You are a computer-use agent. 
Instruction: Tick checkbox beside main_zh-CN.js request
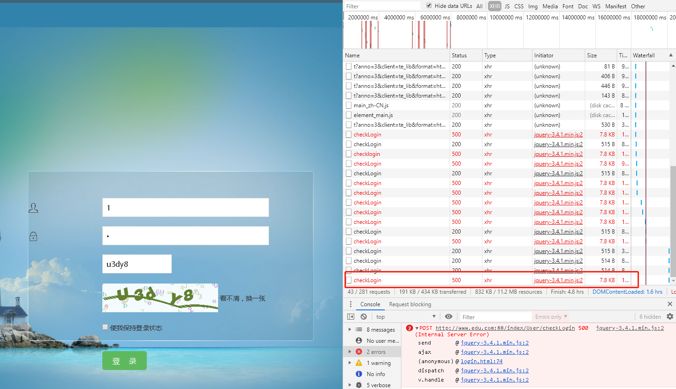click(349, 105)
